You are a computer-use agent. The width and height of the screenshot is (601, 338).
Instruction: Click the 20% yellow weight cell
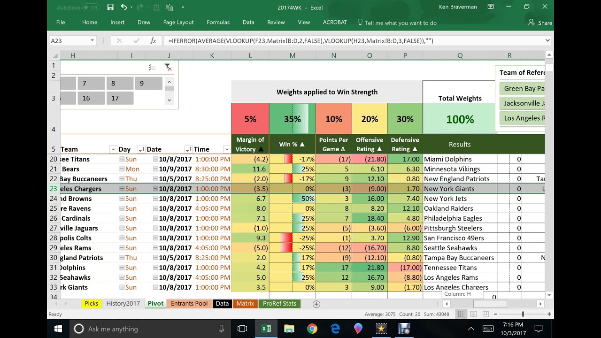coord(370,119)
